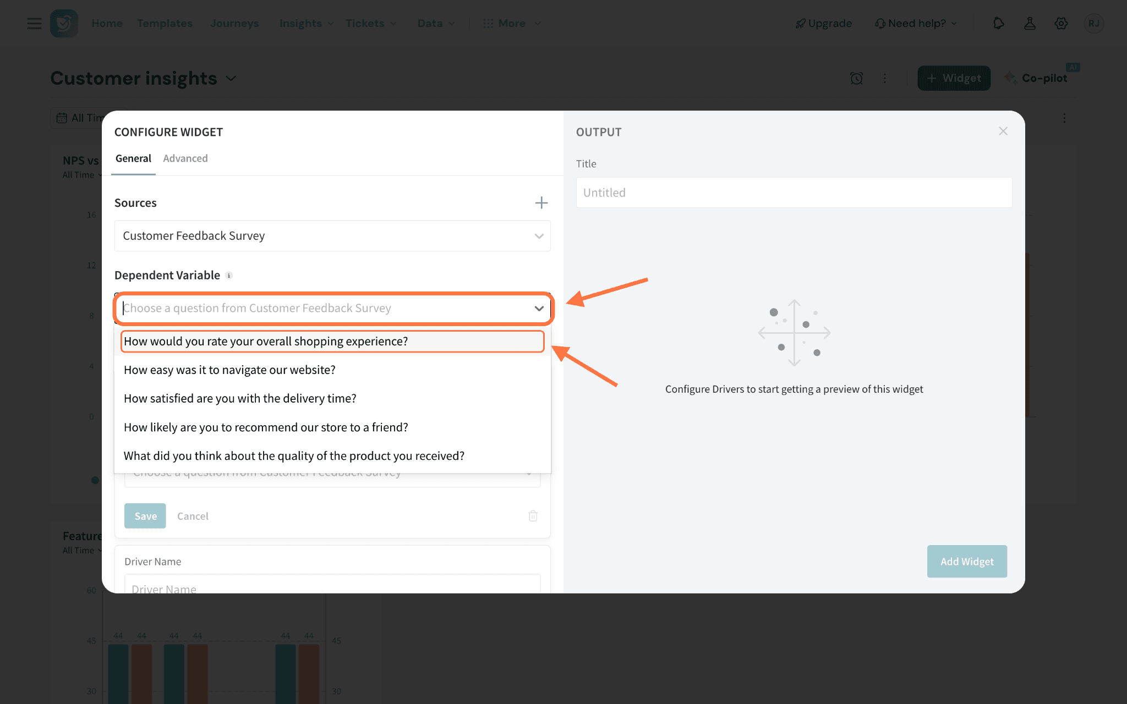Image resolution: width=1127 pixels, height=704 pixels.
Task: Click the Driver Name input field
Action: point(332,584)
